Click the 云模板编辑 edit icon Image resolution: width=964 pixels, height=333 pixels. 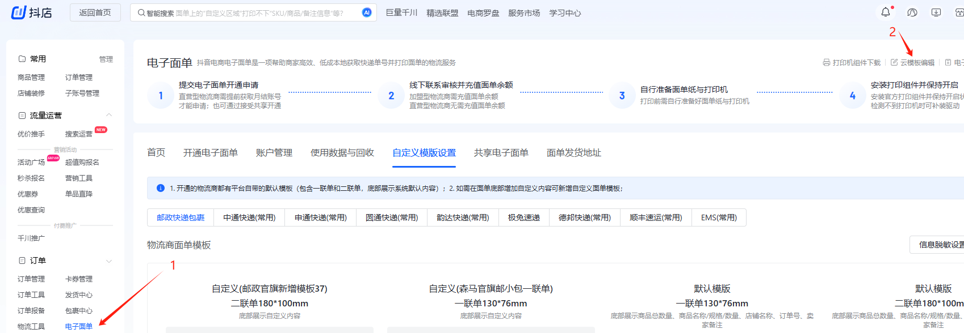[x=894, y=62]
